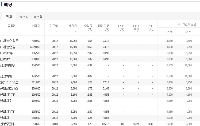This screenshot has height=126, width=200.
Task: Click 삼성화재우 yield 6.32
Action: (x=90, y=65)
